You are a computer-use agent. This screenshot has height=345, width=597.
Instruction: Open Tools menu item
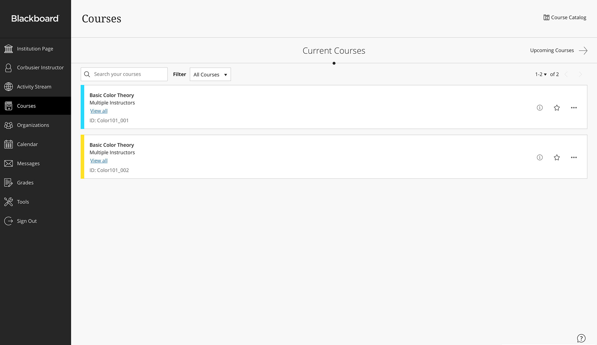click(x=35, y=202)
